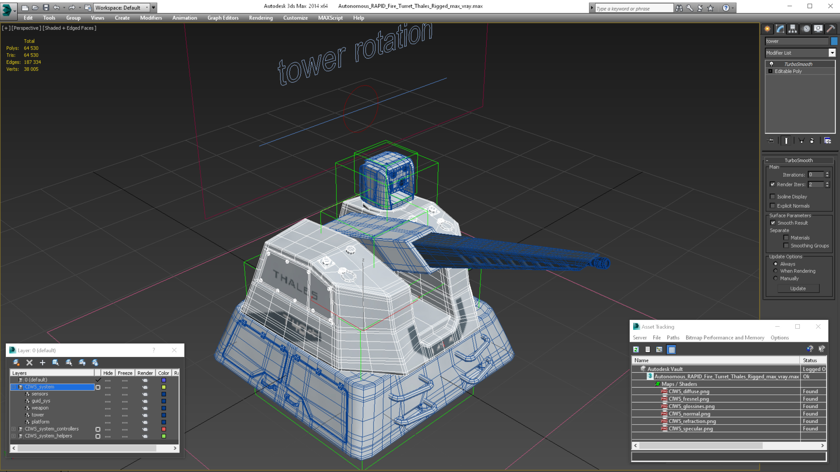Click CIWS_system_controllers layer red color swatch
840x472 pixels.
tap(164, 429)
